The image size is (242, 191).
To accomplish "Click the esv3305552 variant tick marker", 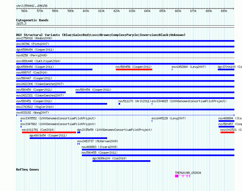I will pyautogui.click(x=21, y=121).
